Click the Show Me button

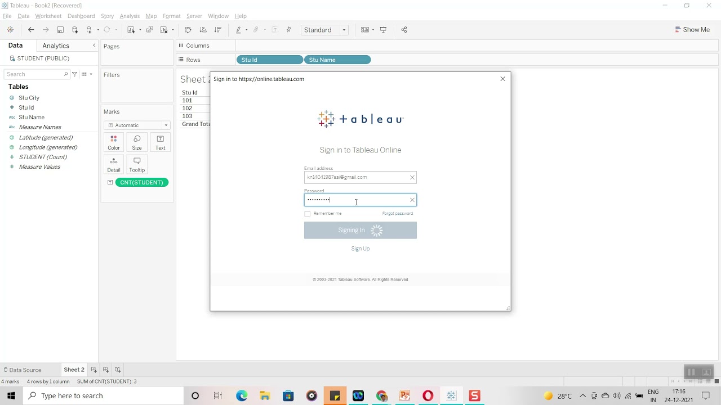(x=692, y=30)
